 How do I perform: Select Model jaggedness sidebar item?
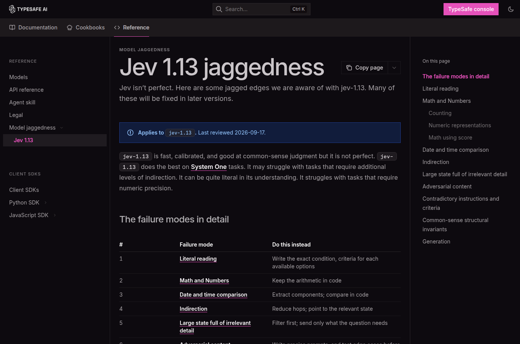pos(32,128)
